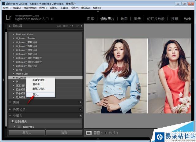Switch to the Web module
Image resolution: width=196 pixels, height=142 pixels.
[187, 19]
